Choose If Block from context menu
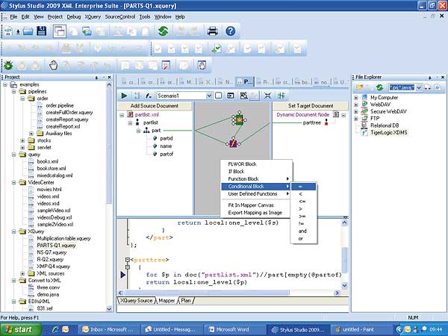448x336 pixels. tap(236, 172)
